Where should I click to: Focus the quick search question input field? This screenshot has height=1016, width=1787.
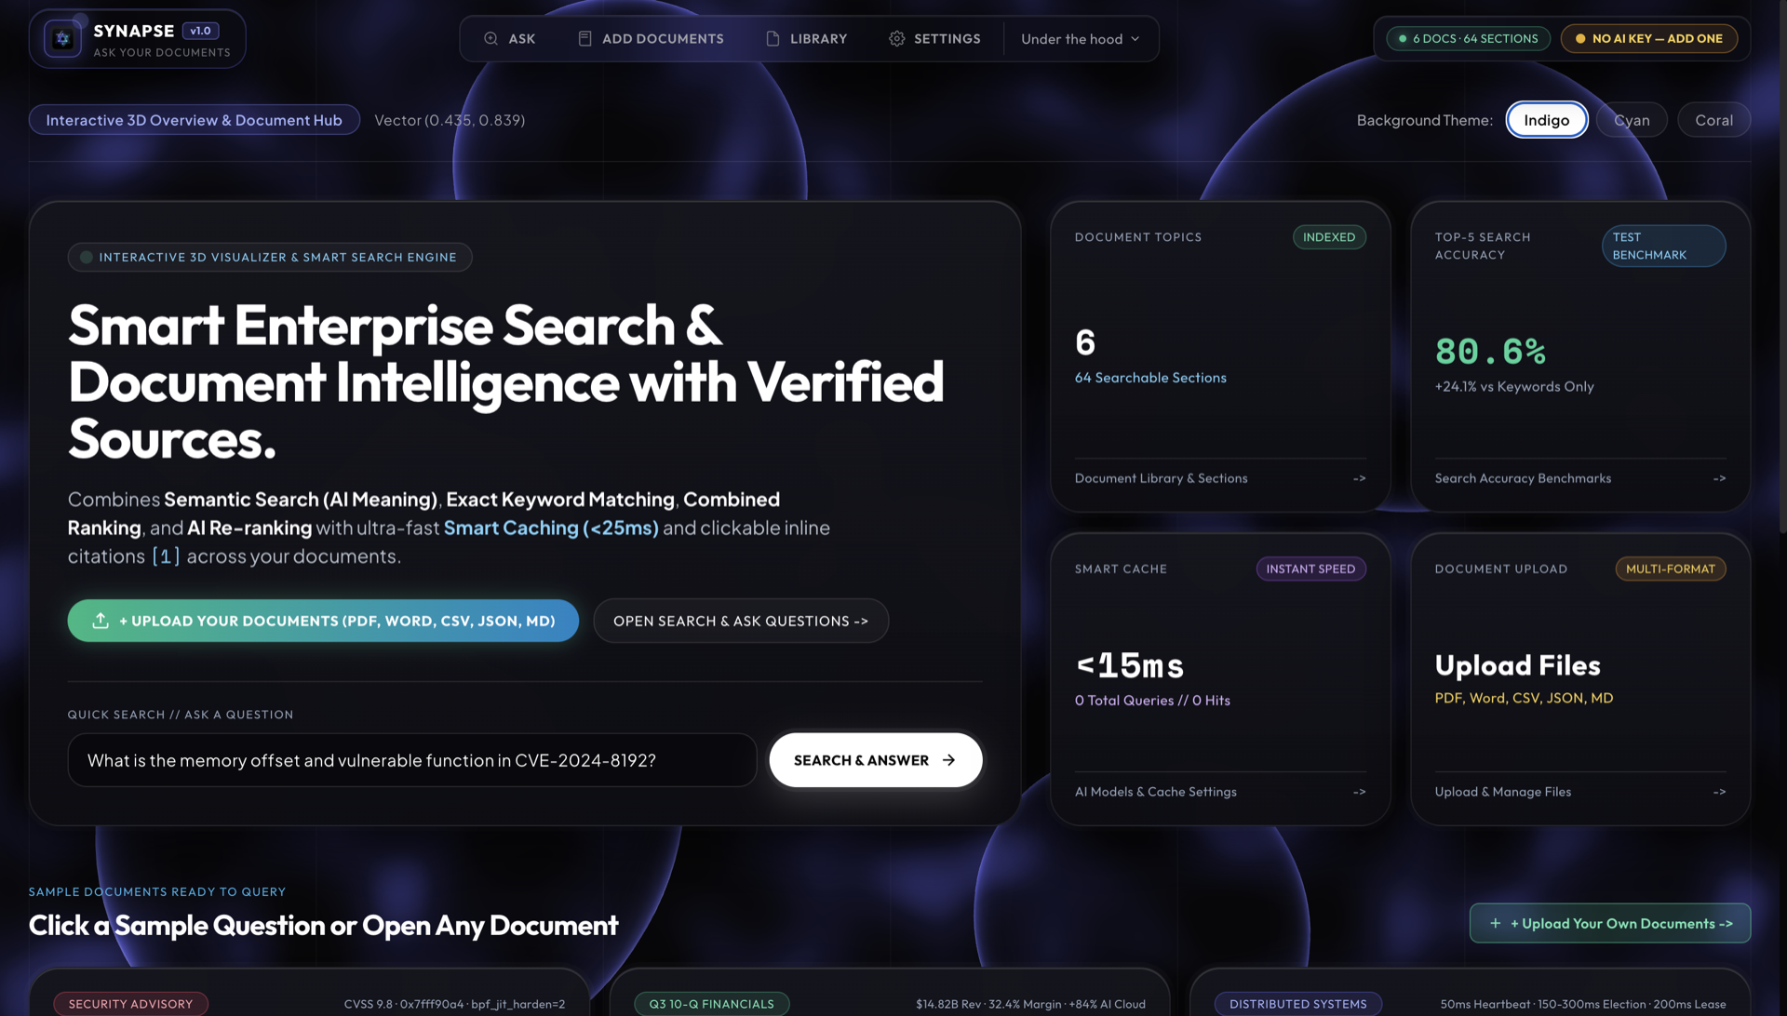411,760
